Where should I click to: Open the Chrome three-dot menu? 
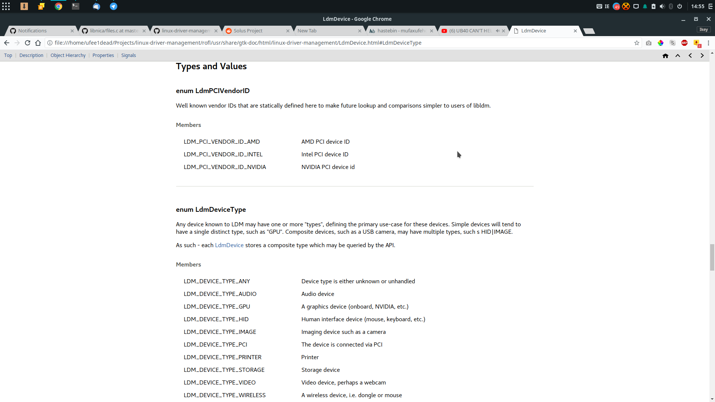708,43
